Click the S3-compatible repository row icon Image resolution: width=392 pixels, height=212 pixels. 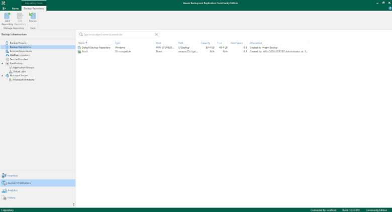[79, 52]
